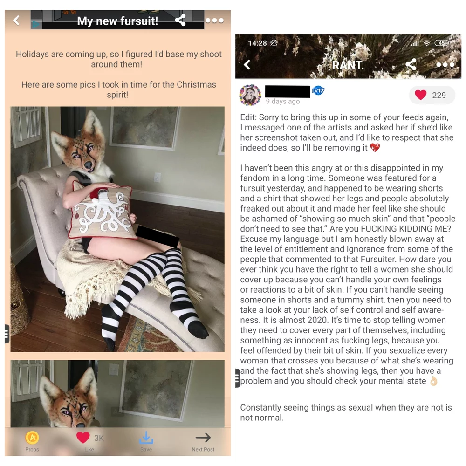
Task: Open the author's profile avatar
Action: pyautogui.click(x=250, y=95)
